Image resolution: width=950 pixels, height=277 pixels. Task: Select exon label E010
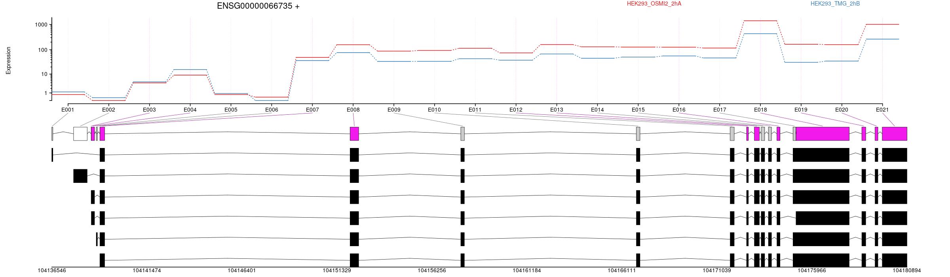point(434,110)
